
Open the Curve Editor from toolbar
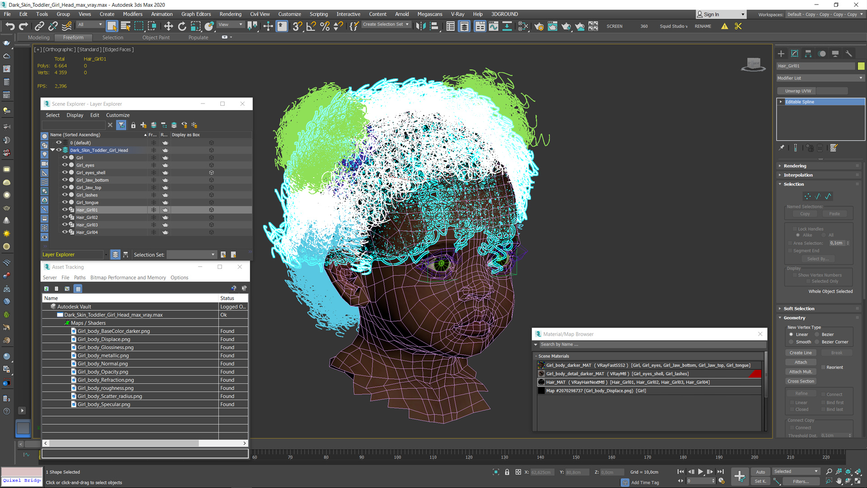(x=494, y=26)
